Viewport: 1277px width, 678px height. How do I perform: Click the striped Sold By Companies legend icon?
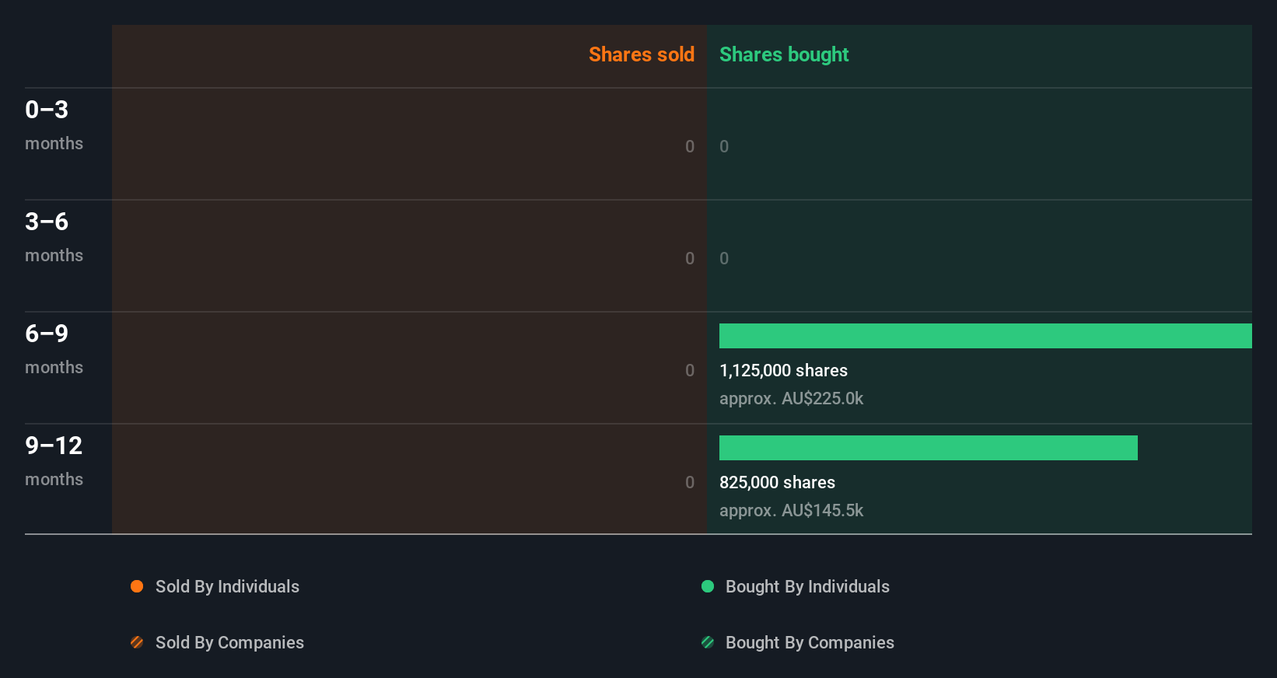click(x=137, y=642)
